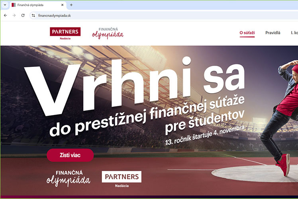Screen dimensions: 298x199
Task: Reload the page with refresh icon
Action: [x=23, y=16]
